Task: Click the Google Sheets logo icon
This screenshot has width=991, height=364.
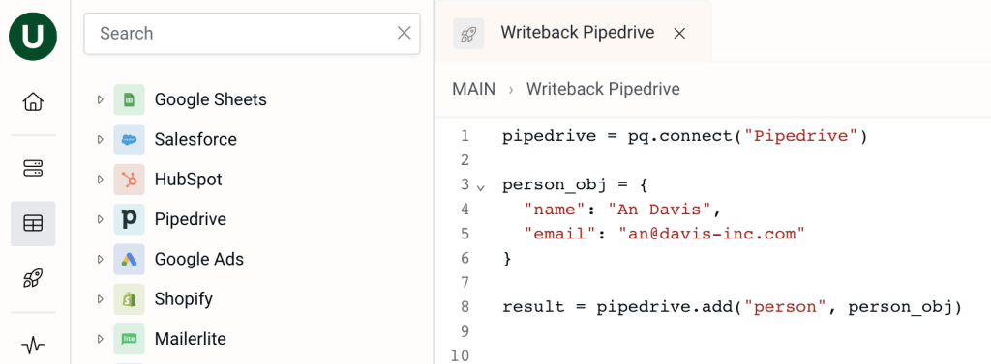Action: 129,99
